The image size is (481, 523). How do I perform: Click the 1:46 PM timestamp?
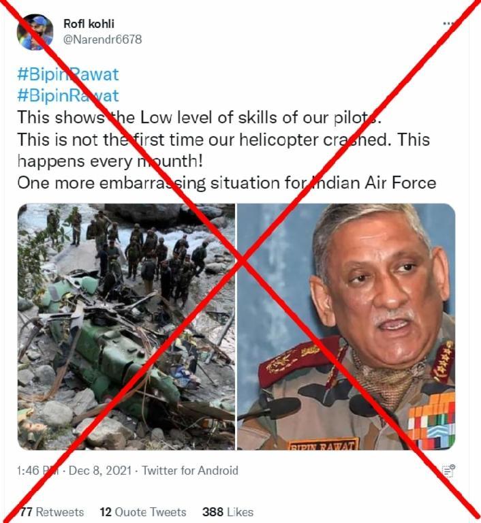[x=37, y=471]
